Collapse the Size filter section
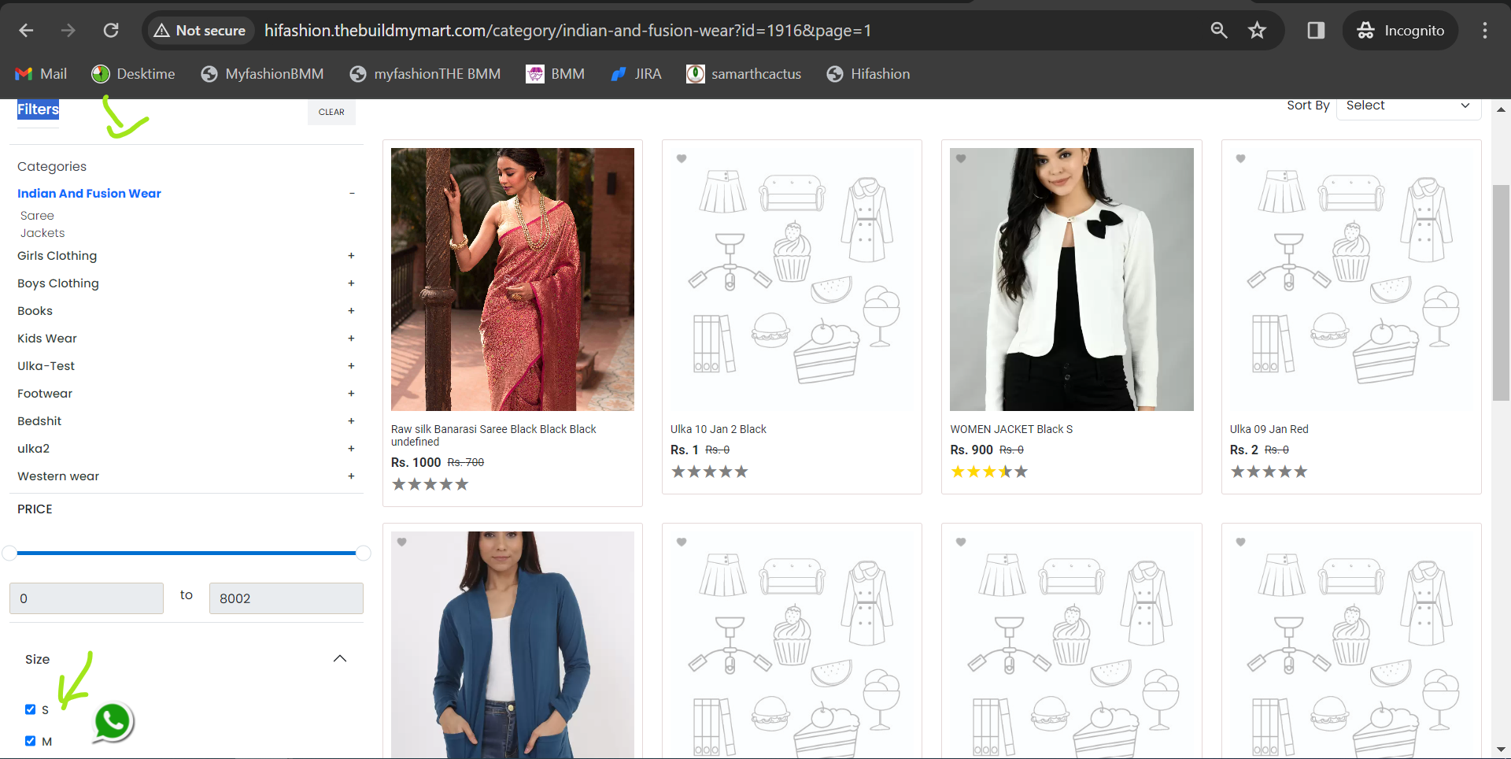Viewport: 1511px width, 759px height. click(340, 659)
